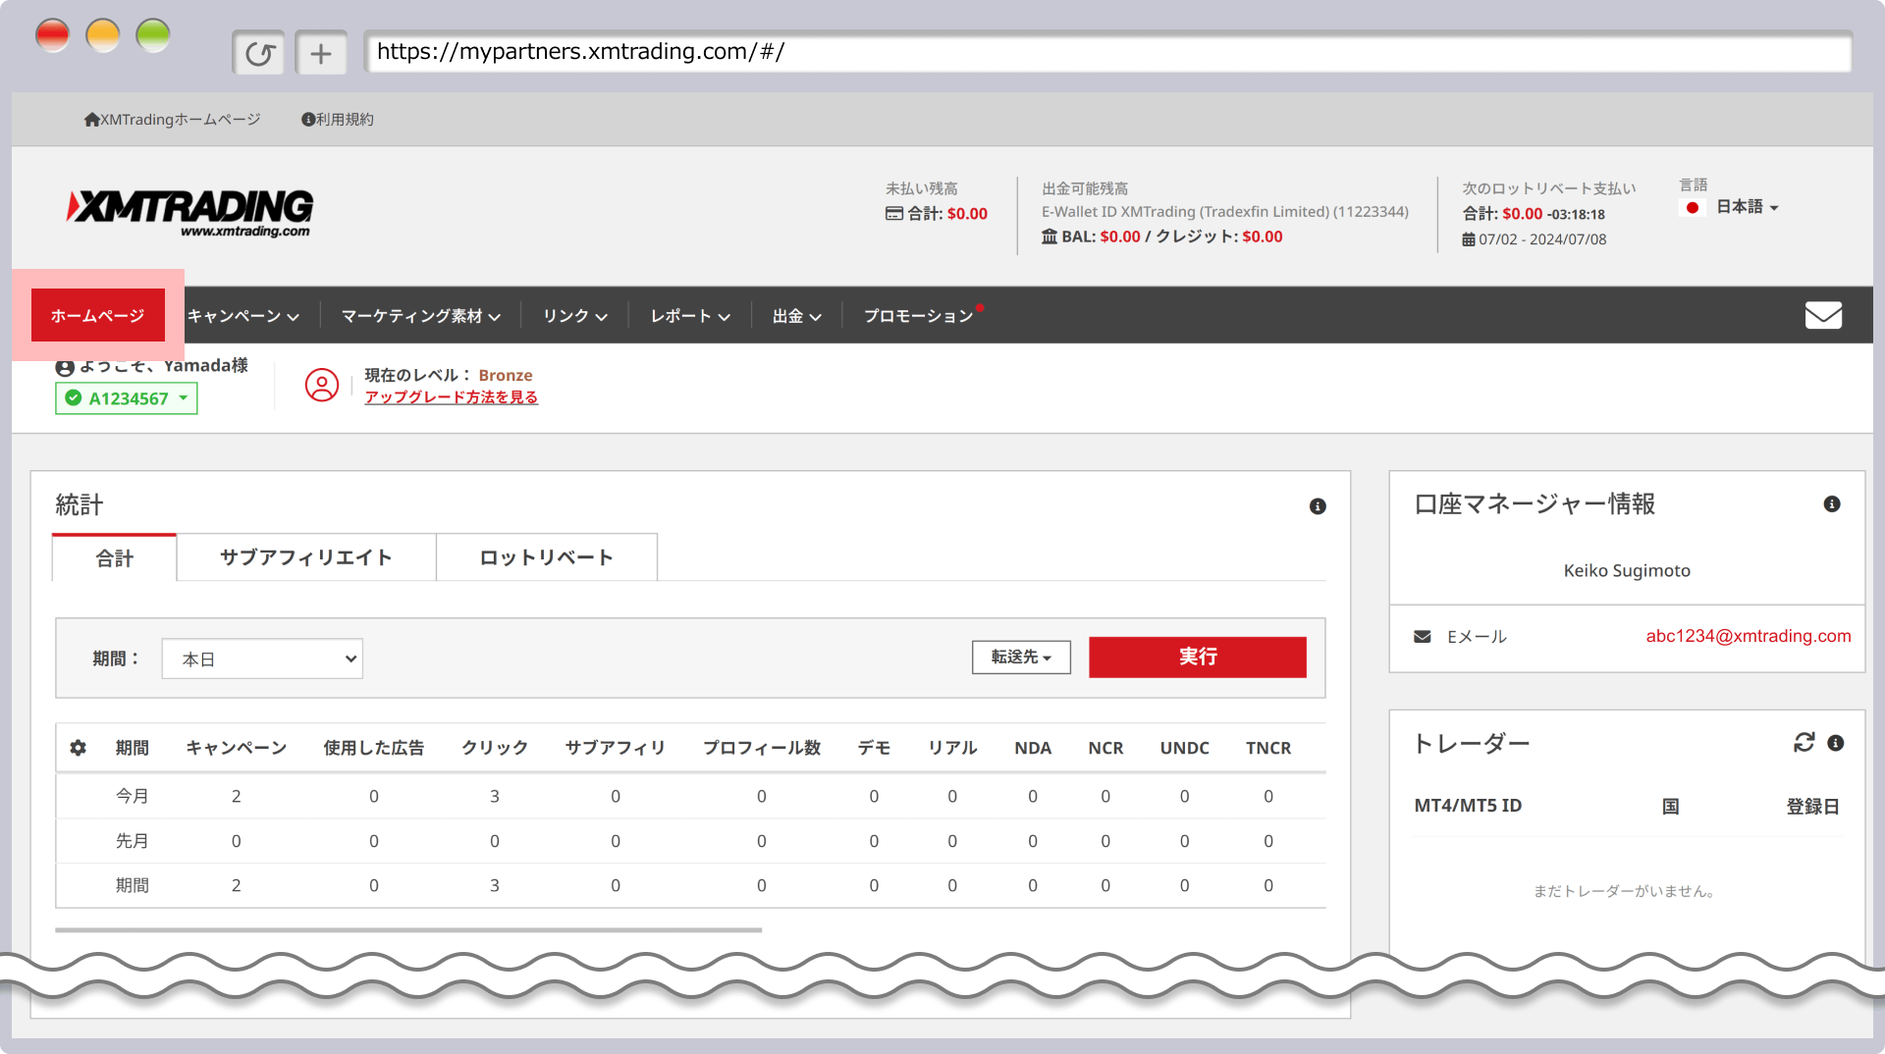The image size is (1885, 1054).
Task: Switch to the サブアフィリエイト tab
Action: [x=306, y=557]
